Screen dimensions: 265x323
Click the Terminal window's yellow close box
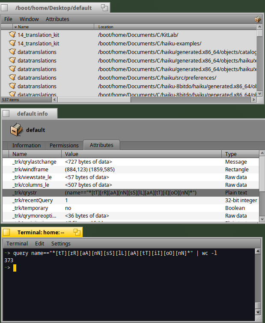pos(6,232)
